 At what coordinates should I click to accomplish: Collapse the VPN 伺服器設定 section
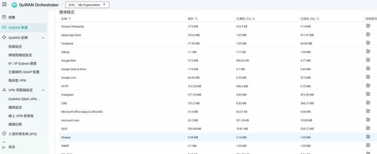tap(43, 90)
